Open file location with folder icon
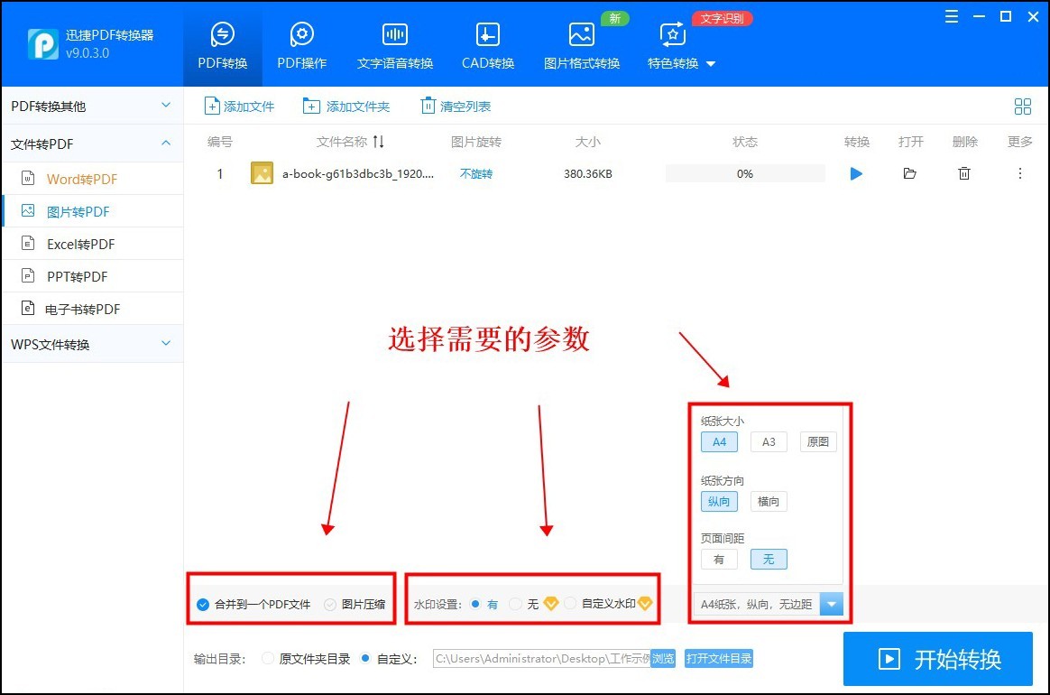Image resolution: width=1050 pixels, height=695 pixels. tap(909, 173)
